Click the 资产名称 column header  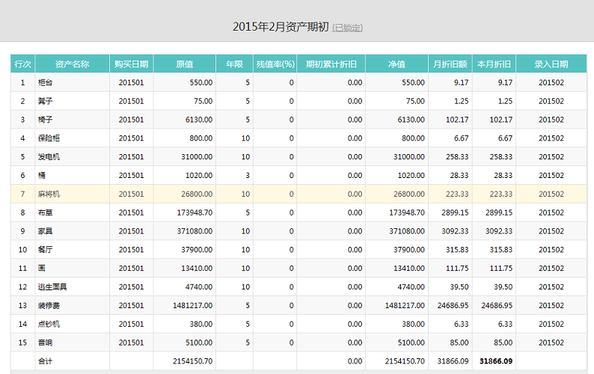click(72, 64)
